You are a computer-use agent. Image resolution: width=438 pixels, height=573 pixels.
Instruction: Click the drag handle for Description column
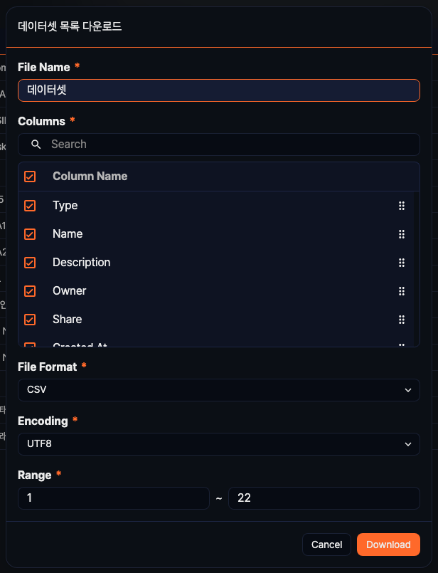click(402, 262)
